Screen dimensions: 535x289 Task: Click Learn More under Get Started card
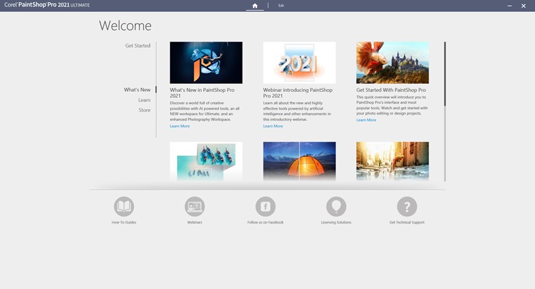point(366,120)
